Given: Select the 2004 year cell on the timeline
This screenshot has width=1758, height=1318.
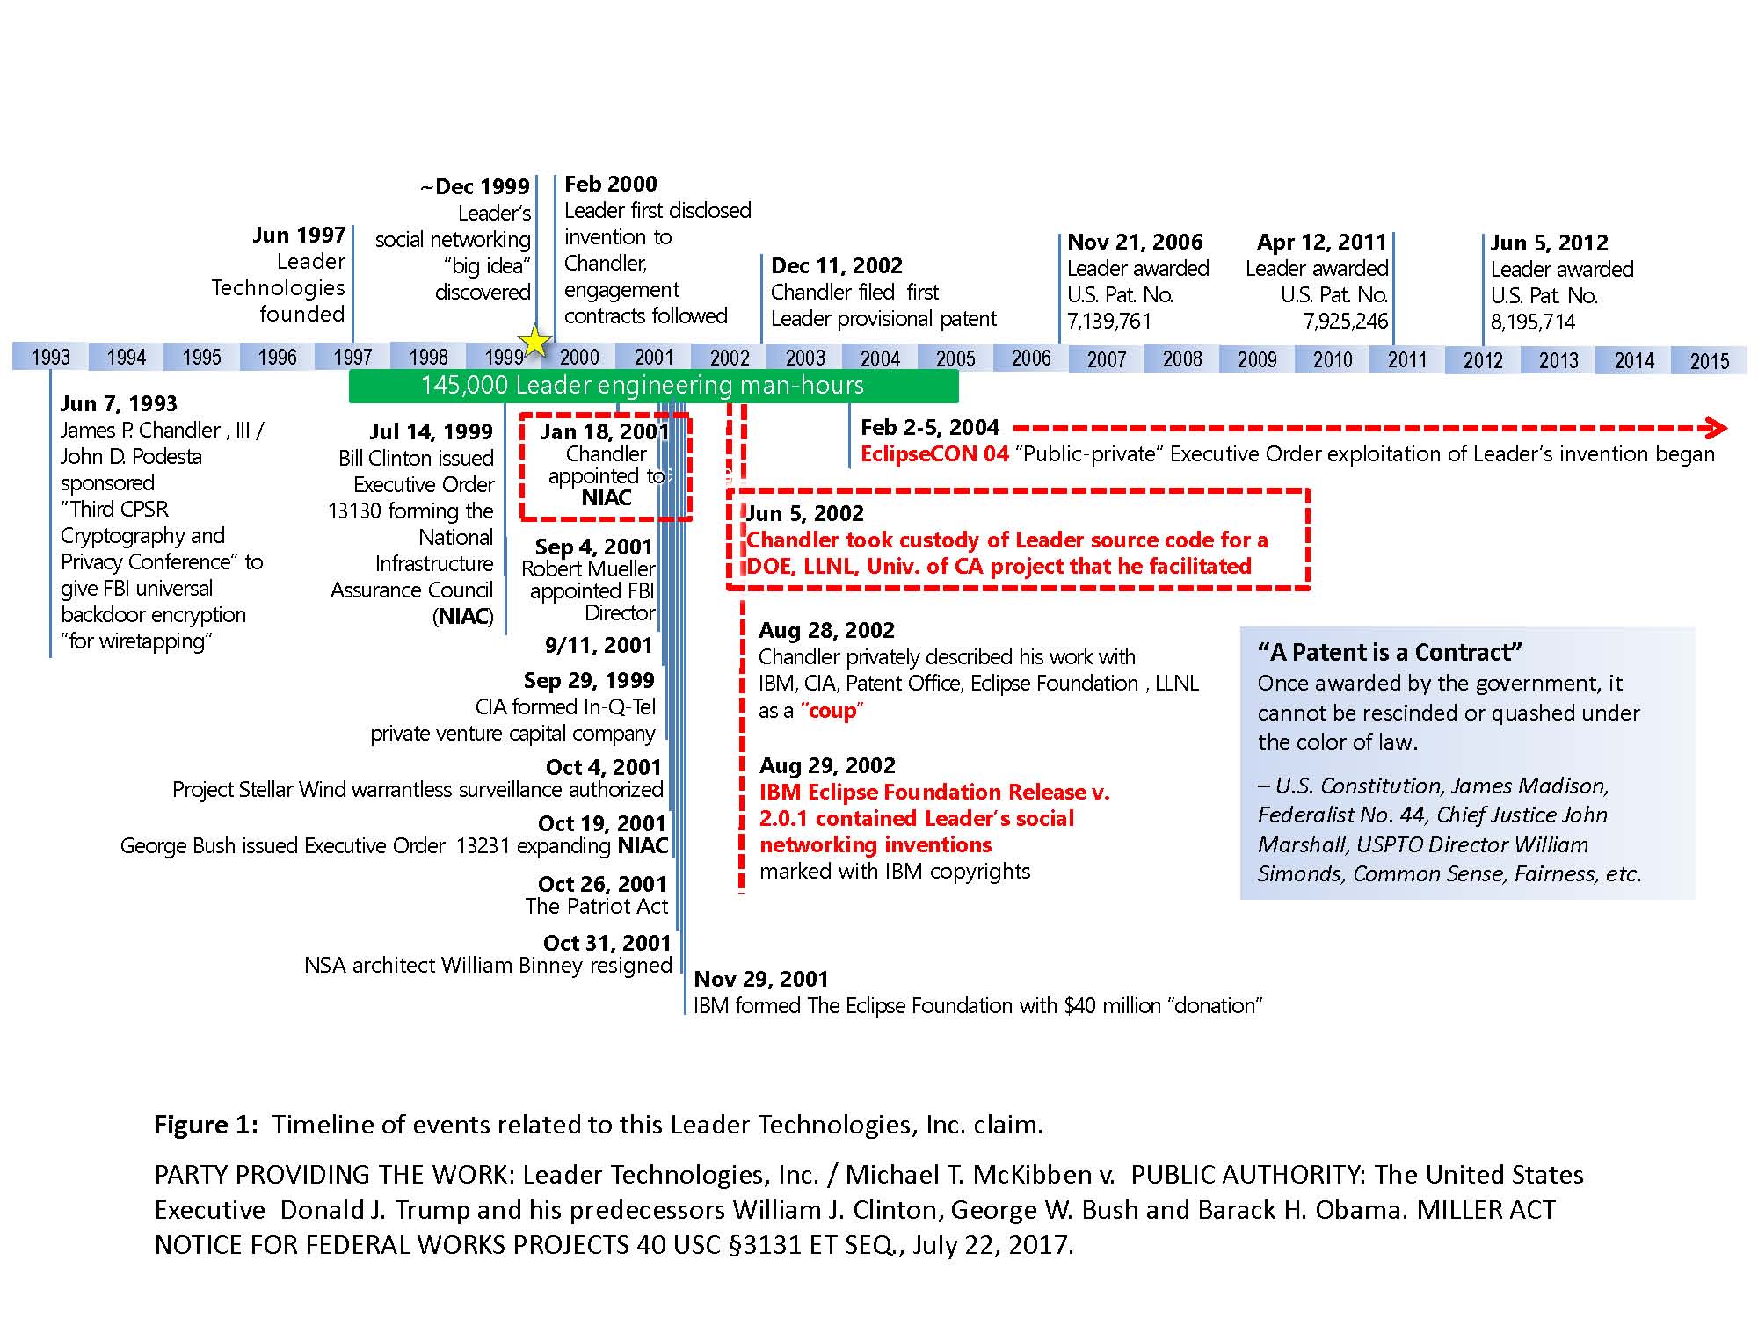Looking at the screenshot, I should [880, 358].
